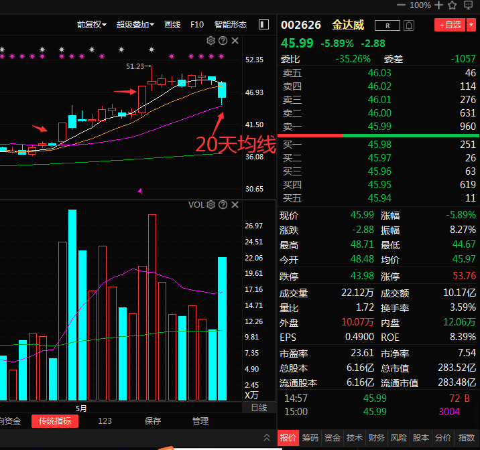Click help icon on main chart
This screenshot has height=450, width=480.
pos(223,41)
